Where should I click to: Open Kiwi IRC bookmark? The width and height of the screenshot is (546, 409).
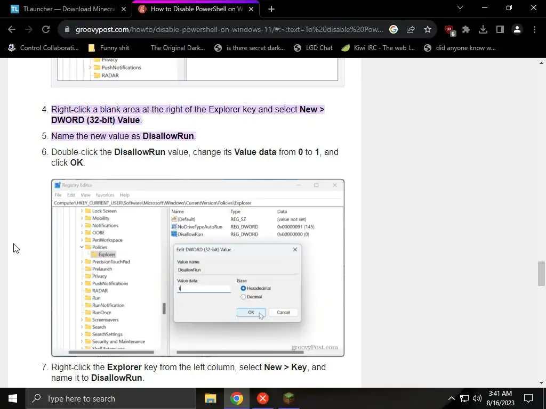[x=378, y=48]
